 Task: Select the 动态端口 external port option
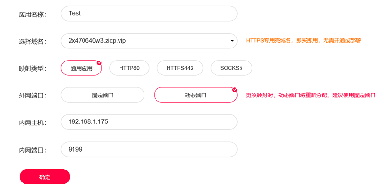[x=195, y=95]
